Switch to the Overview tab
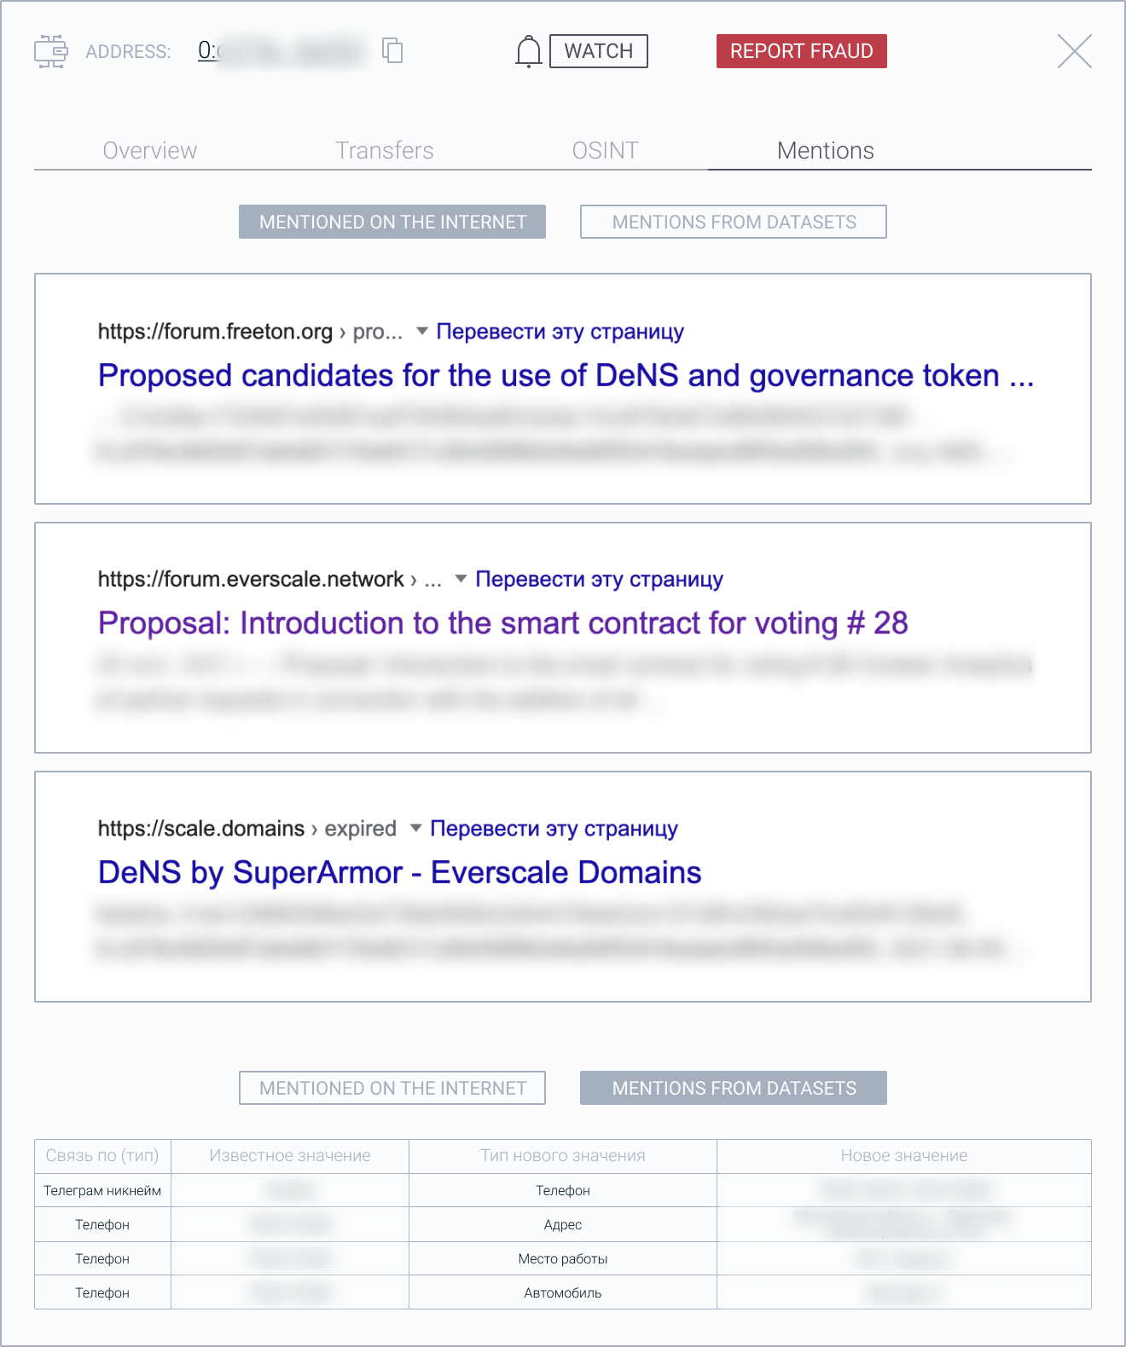This screenshot has width=1126, height=1347. click(149, 150)
